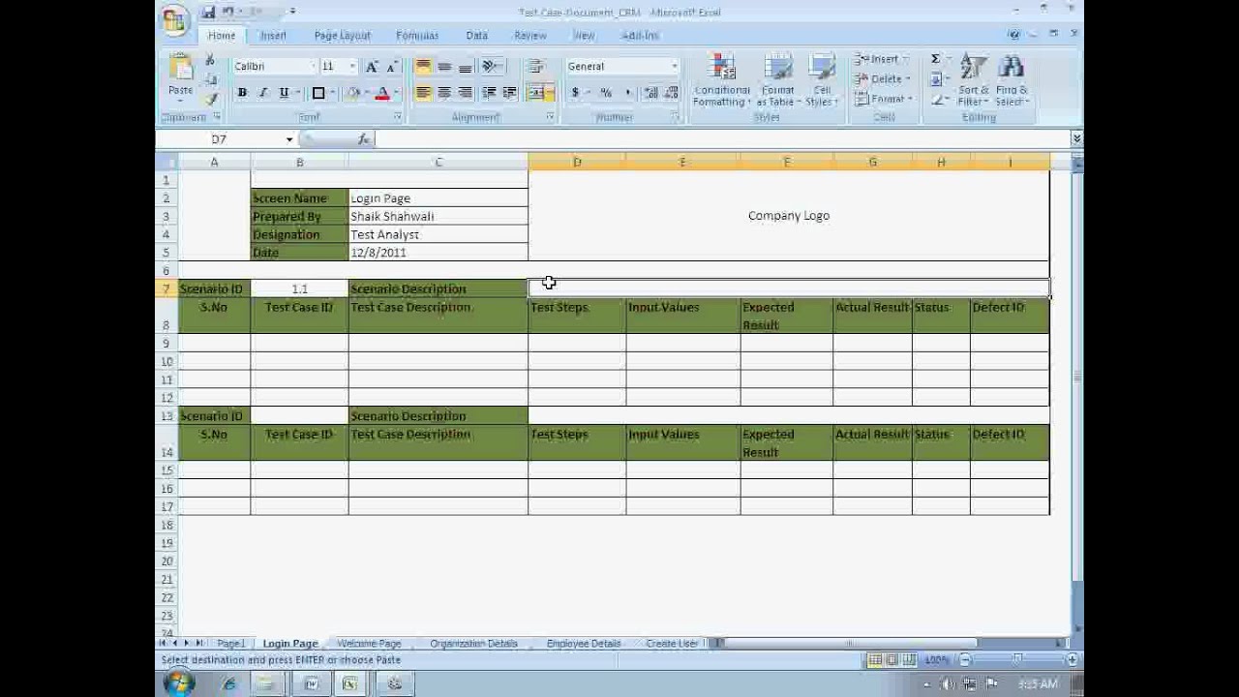The image size is (1239, 697).
Task: Click the volume speaker tray icon
Action: coord(949,684)
